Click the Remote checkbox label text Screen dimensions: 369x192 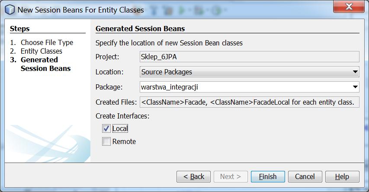point(124,141)
